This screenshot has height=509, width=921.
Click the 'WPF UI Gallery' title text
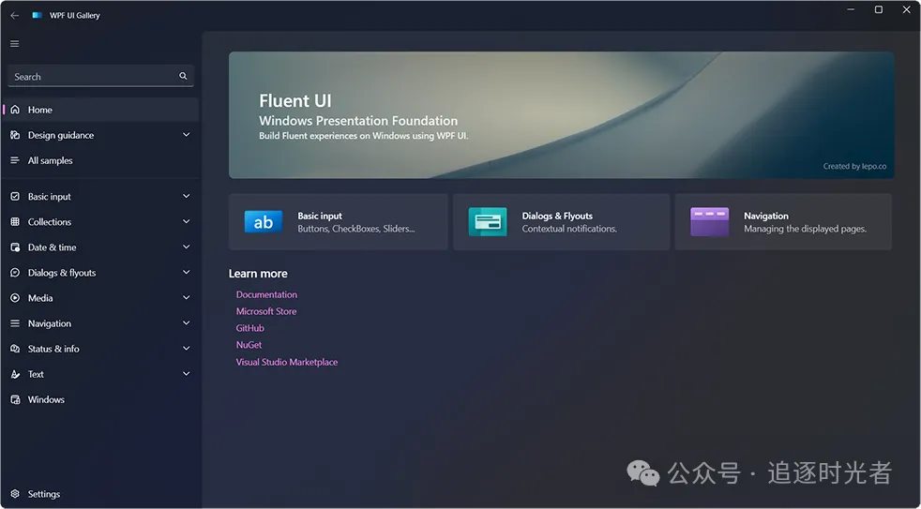[x=75, y=15]
